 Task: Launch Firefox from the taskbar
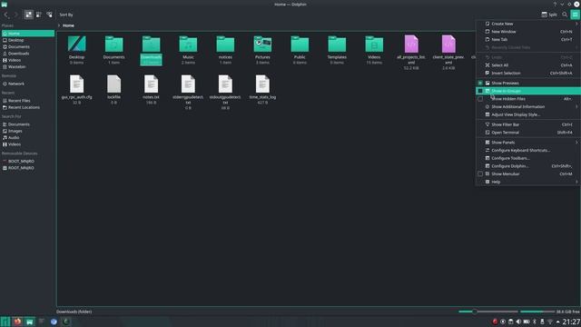point(17,322)
